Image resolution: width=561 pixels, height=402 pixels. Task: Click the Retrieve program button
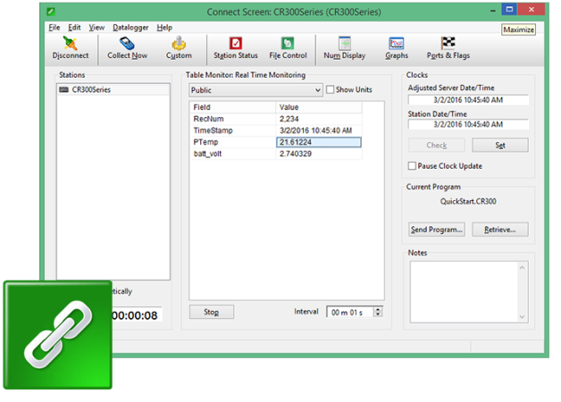[499, 230]
